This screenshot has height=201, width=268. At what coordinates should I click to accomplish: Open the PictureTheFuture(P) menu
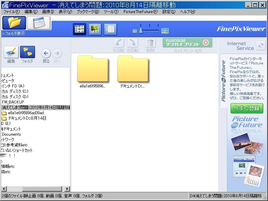[141, 12]
